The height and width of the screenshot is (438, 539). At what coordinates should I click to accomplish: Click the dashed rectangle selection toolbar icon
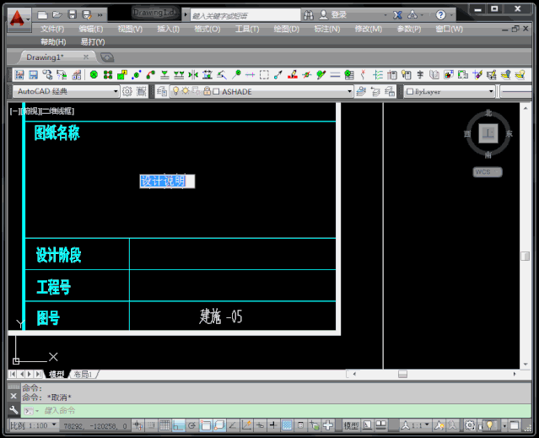pyautogui.click(x=264, y=74)
